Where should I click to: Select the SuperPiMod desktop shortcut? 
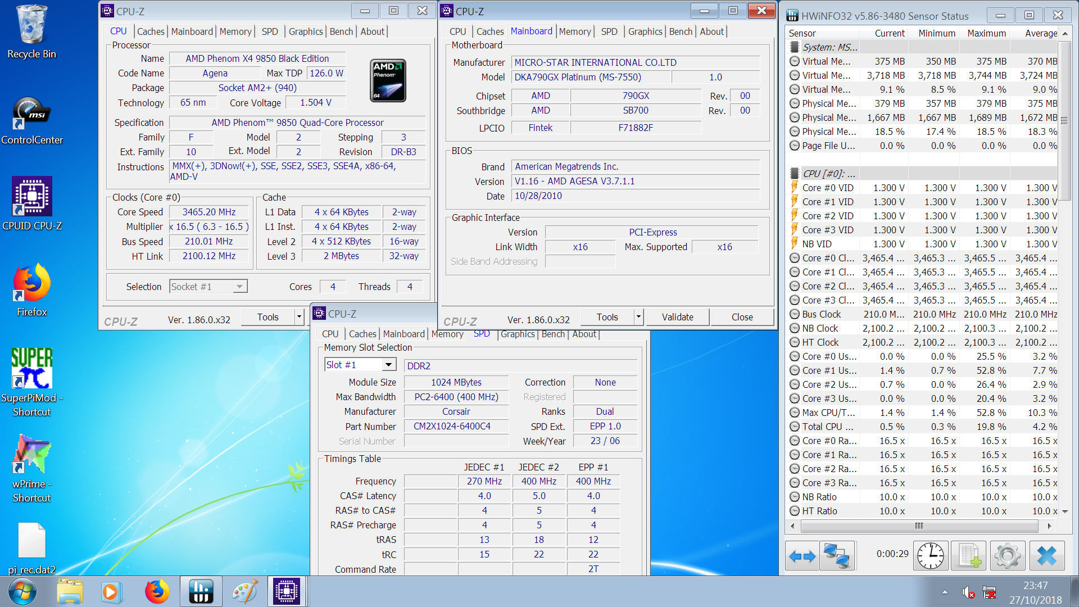(31, 382)
